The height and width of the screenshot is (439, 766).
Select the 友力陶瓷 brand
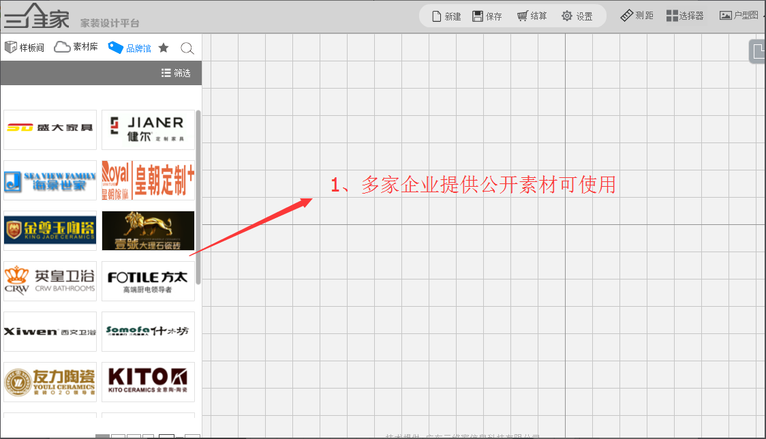pos(50,382)
